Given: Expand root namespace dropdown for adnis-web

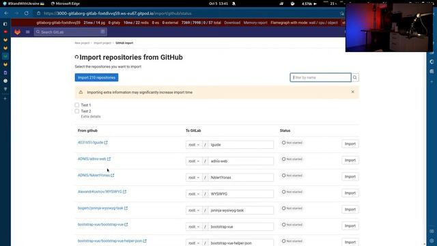Looking at the screenshot, I should point(194,161).
